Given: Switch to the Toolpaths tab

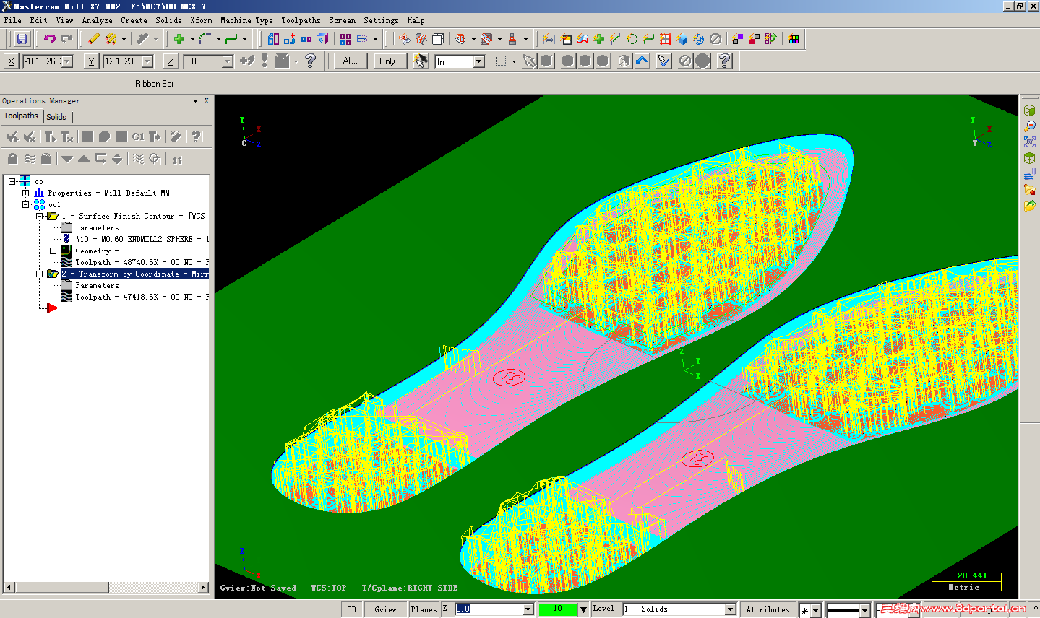Looking at the screenshot, I should [x=21, y=116].
